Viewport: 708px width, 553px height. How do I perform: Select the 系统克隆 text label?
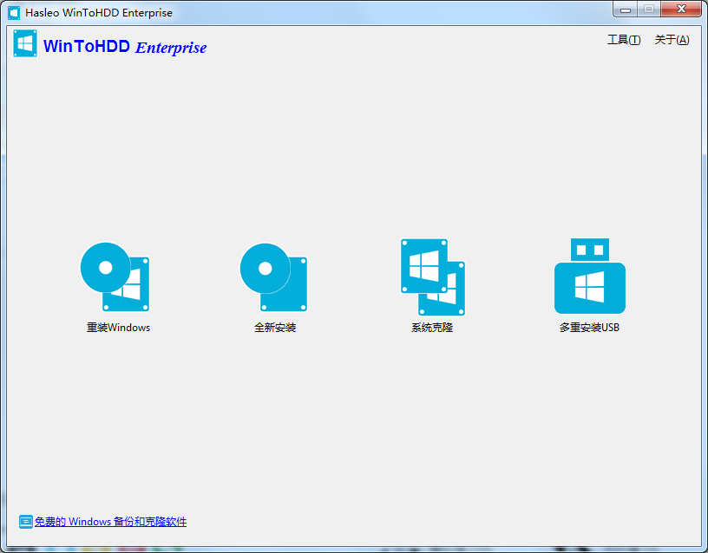click(x=432, y=328)
